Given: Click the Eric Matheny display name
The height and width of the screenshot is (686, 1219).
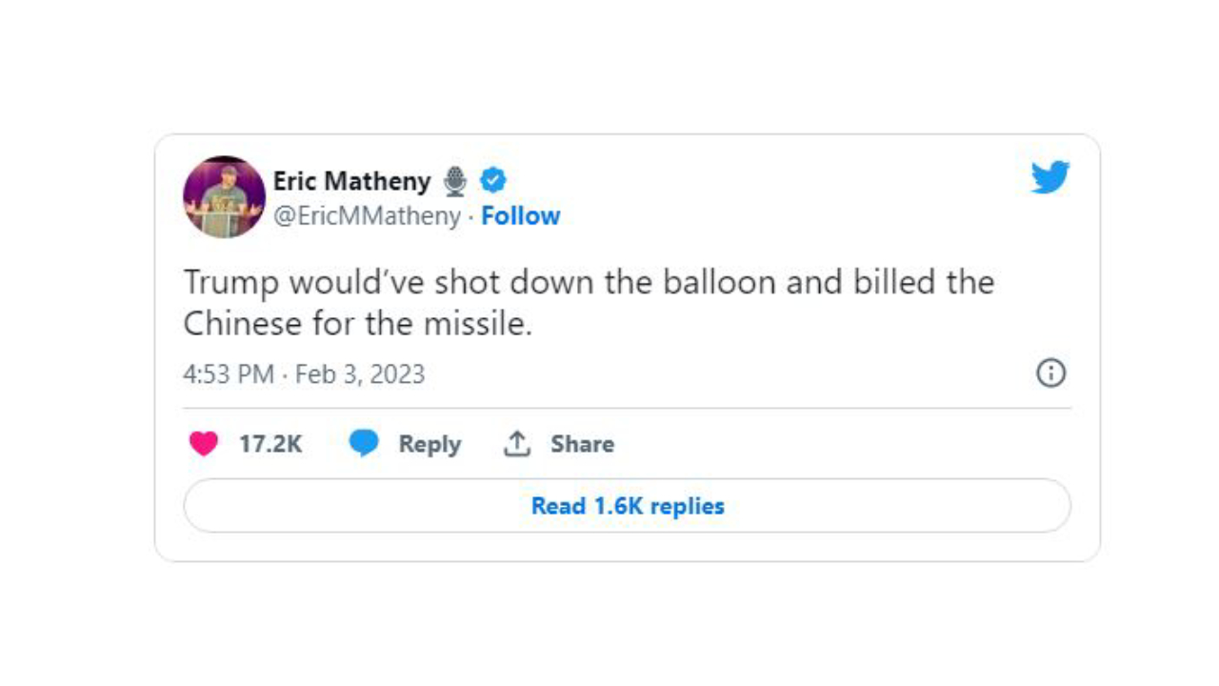Looking at the screenshot, I should (x=351, y=180).
